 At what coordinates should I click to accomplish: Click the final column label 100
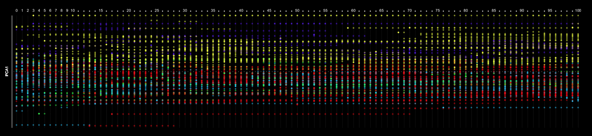pyautogui.click(x=578, y=11)
